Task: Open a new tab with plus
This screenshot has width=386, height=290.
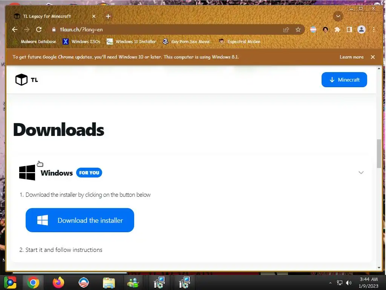Action: 108,16
